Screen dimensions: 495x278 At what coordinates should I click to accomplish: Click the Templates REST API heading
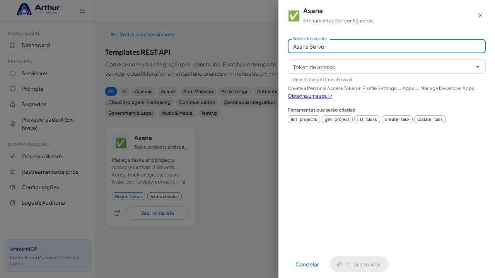[x=138, y=52]
